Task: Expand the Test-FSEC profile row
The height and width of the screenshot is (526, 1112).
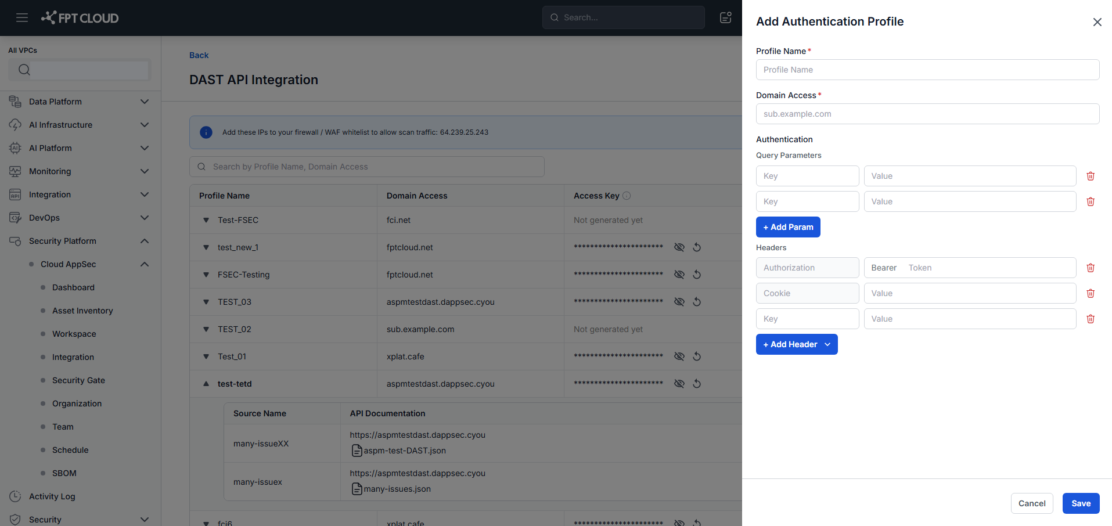Action: point(206,220)
